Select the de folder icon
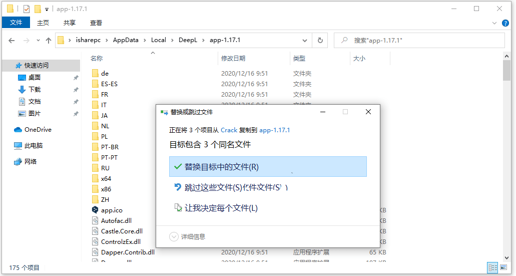 (95, 73)
